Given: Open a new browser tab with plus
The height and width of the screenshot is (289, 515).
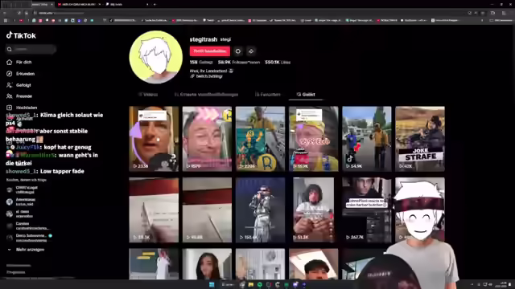Looking at the screenshot, I should (x=154, y=4).
